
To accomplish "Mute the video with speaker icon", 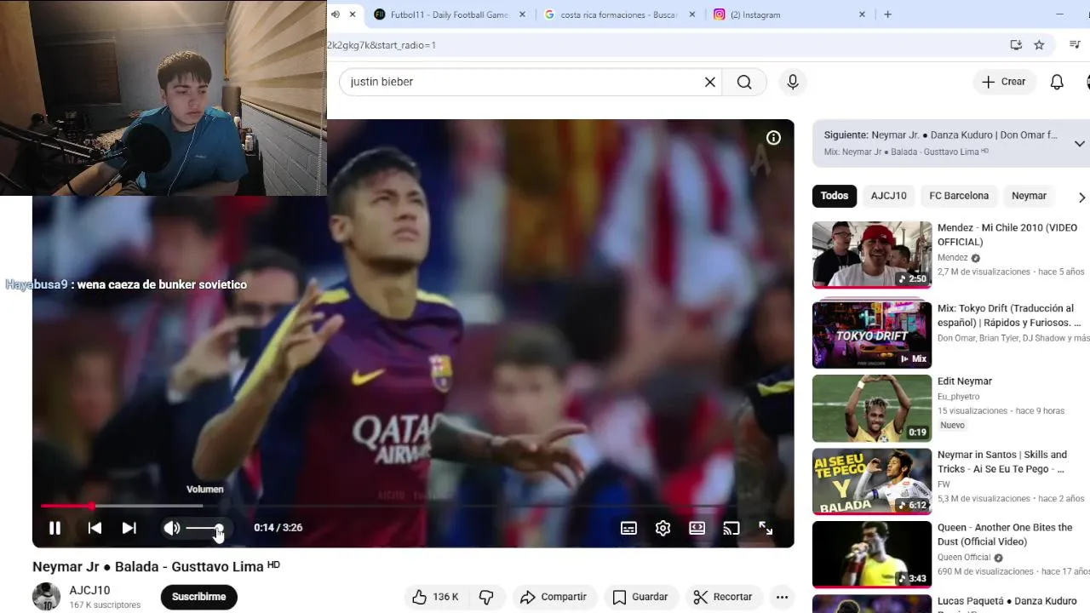I will coord(172,528).
